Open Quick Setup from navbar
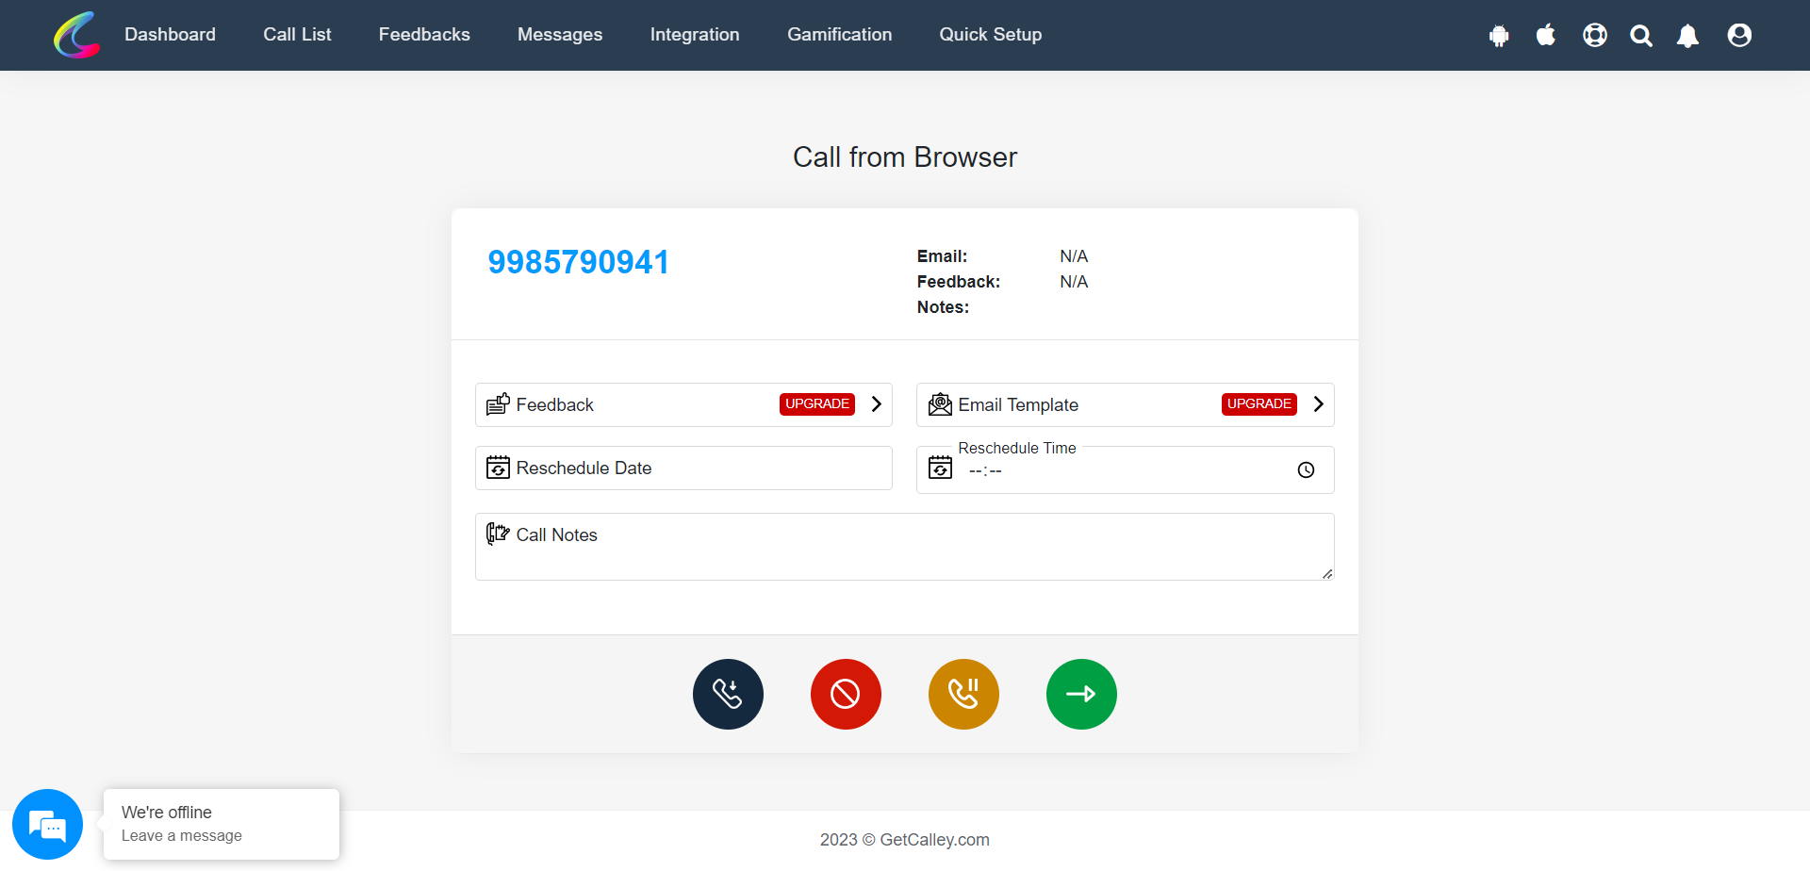1810x871 pixels. coord(990,35)
